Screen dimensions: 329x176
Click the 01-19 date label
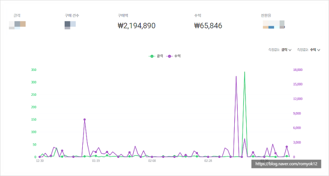pyautogui.click(x=96, y=161)
